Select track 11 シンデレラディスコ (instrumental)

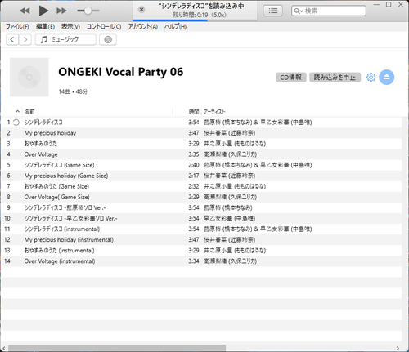tap(202, 229)
